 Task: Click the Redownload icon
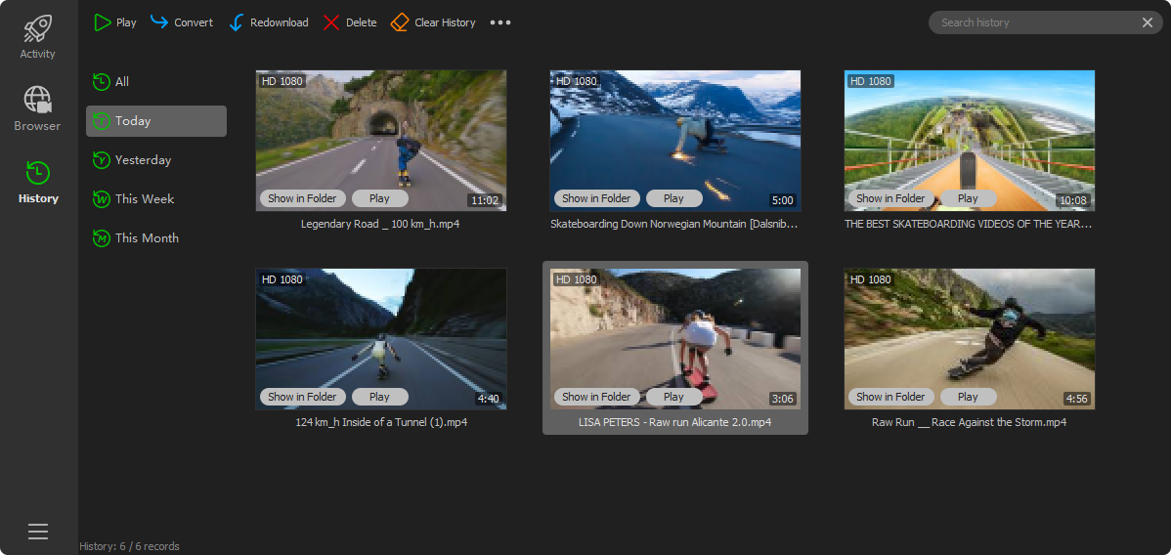tap(236, 22)
